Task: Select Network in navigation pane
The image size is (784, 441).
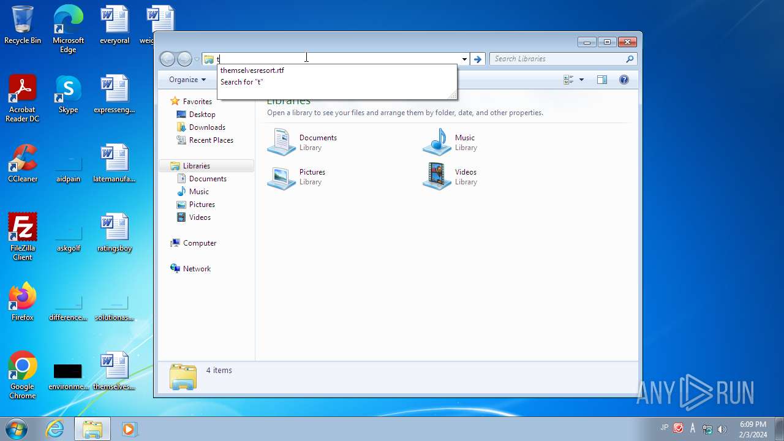Action: [x=197, y=269]
